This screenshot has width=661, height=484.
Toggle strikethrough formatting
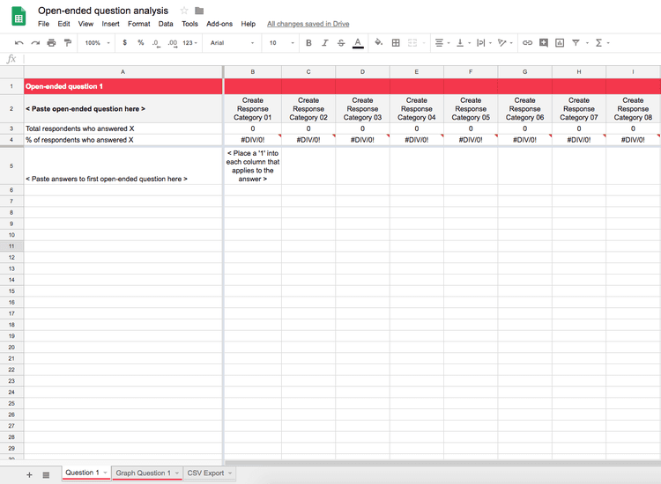[x=341, y=43]
